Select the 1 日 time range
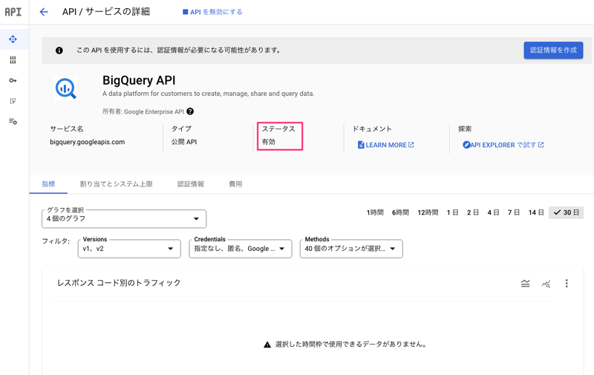This screenshot has width=594, height=375. coord(452,212)
